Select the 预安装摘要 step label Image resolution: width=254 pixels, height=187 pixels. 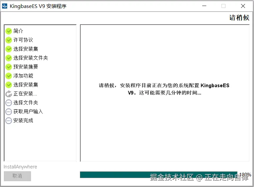[26, 67]
